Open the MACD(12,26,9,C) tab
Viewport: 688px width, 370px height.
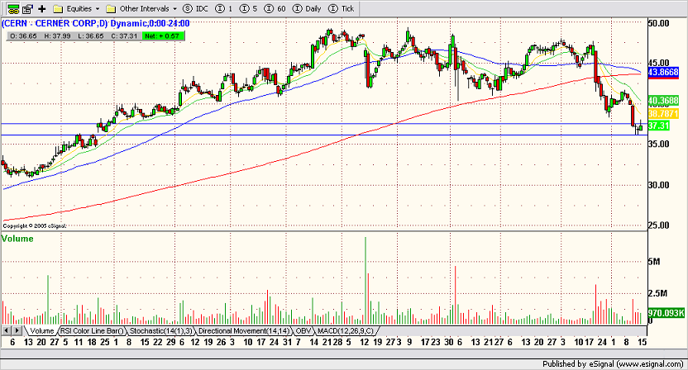coord(346,331)
